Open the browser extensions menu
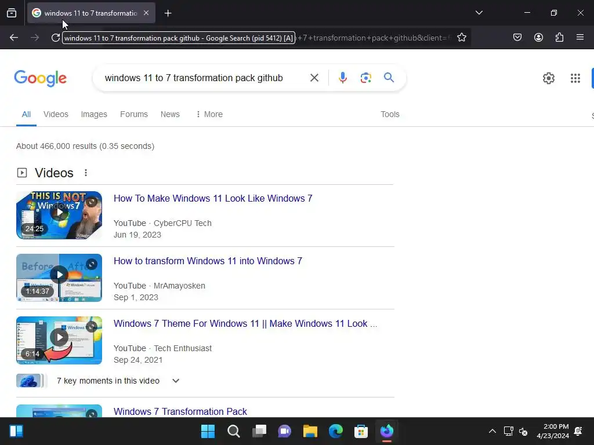Screen dimensions: 594x445 pos(559,37)
